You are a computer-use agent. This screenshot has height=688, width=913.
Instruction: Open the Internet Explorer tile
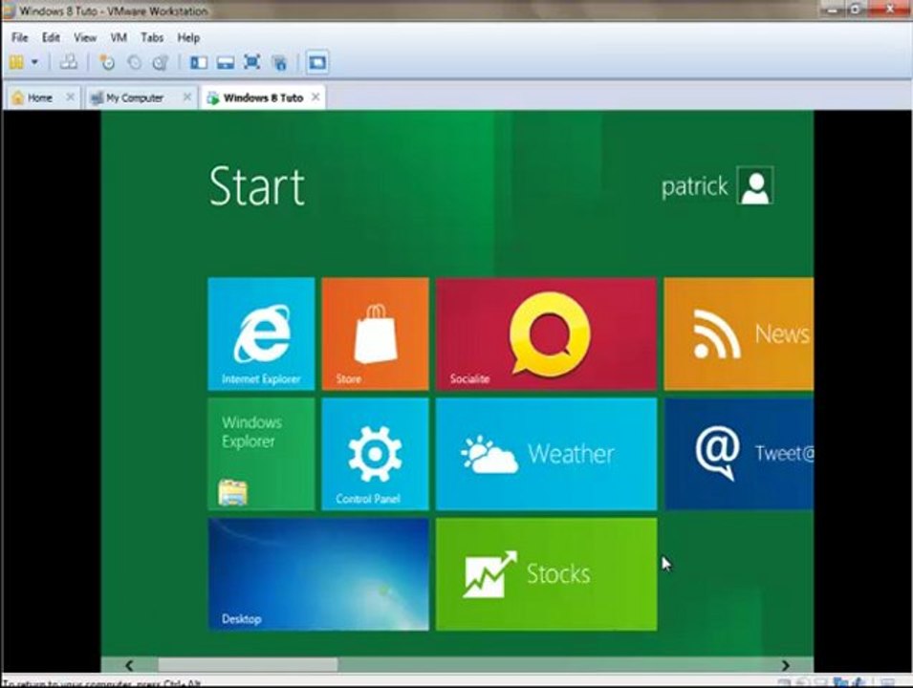coord(261,333)
